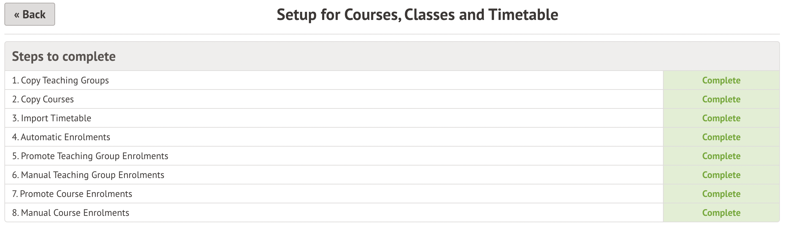The width and height of the screenshot is (785, 227).
Task: Open the Copy Teaching Groups step
Action: pos(61,80)
